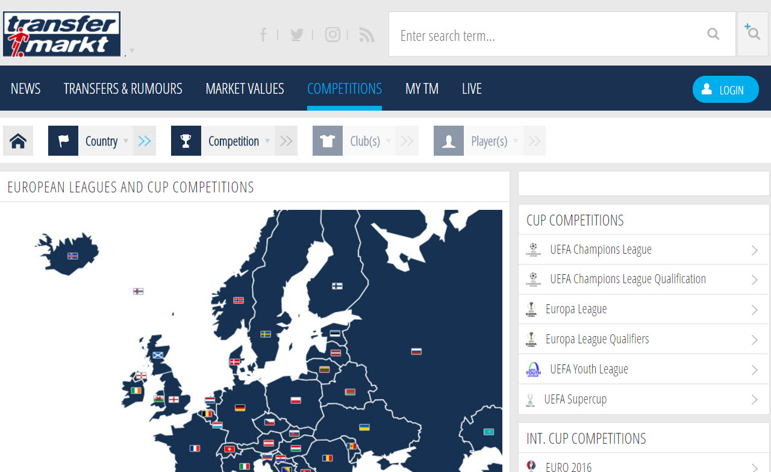Click the chevron in the Europa League row
Viewport: 771px width, 472px height.
[754, 310]
